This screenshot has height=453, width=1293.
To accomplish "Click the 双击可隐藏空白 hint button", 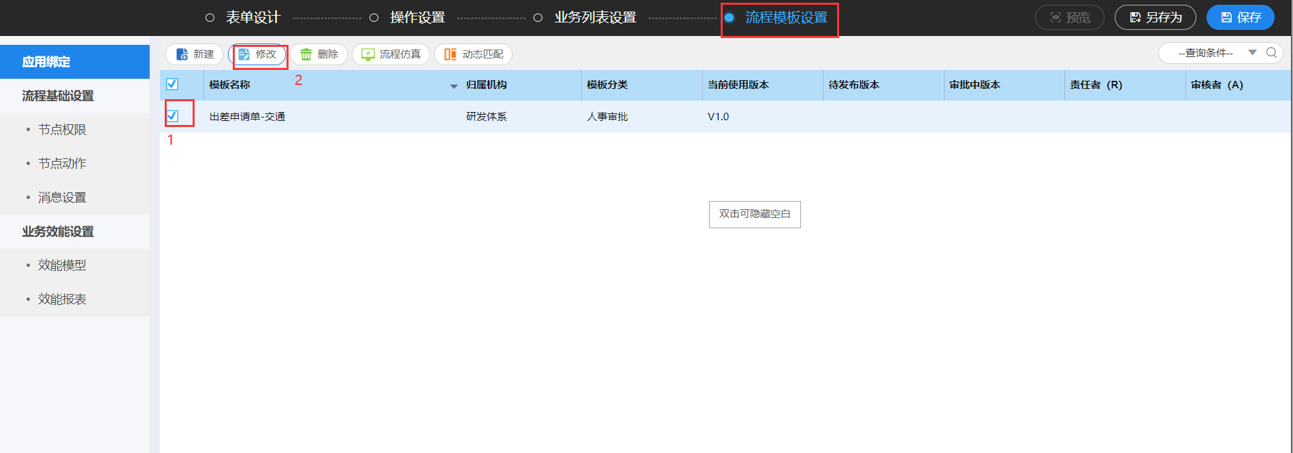I will pyautogui.click(x=755, y=215).
